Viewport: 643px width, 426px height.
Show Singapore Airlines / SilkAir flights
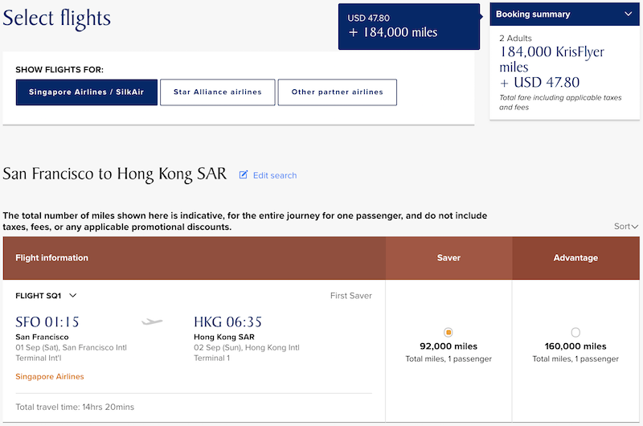(x=87, y=92)
